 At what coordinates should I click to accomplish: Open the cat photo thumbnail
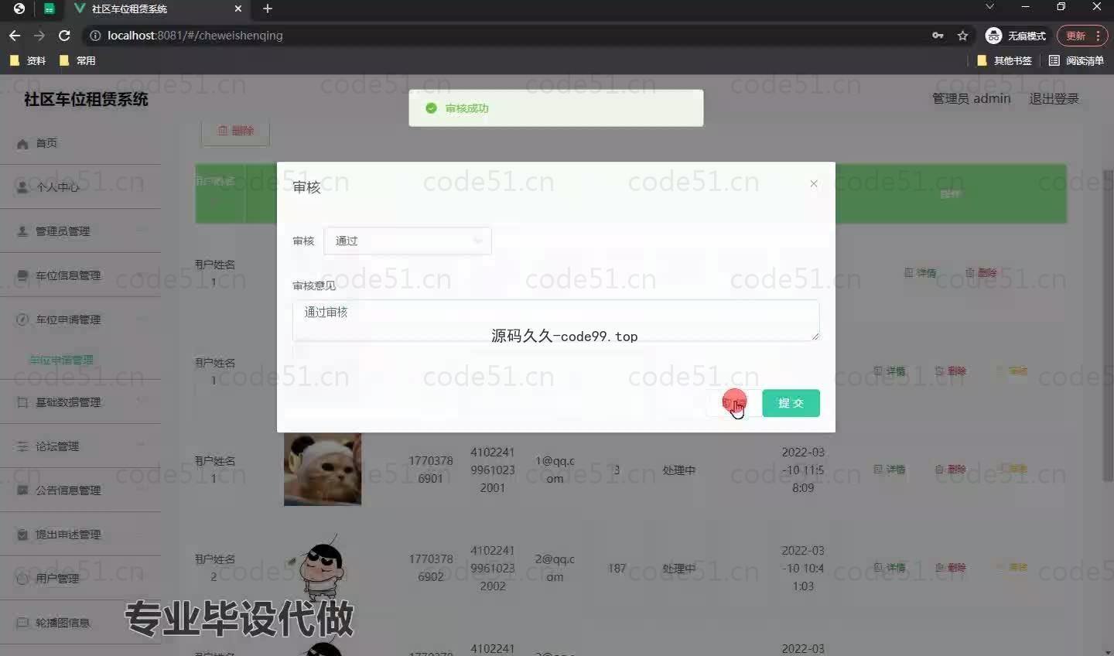coord(323,470)
